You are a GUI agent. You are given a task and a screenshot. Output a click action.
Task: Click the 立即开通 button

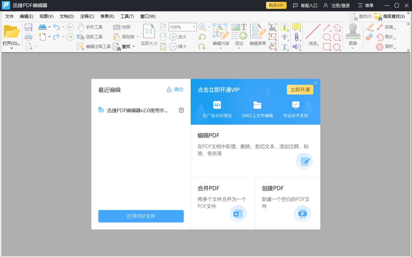click(x=300, y=90)
